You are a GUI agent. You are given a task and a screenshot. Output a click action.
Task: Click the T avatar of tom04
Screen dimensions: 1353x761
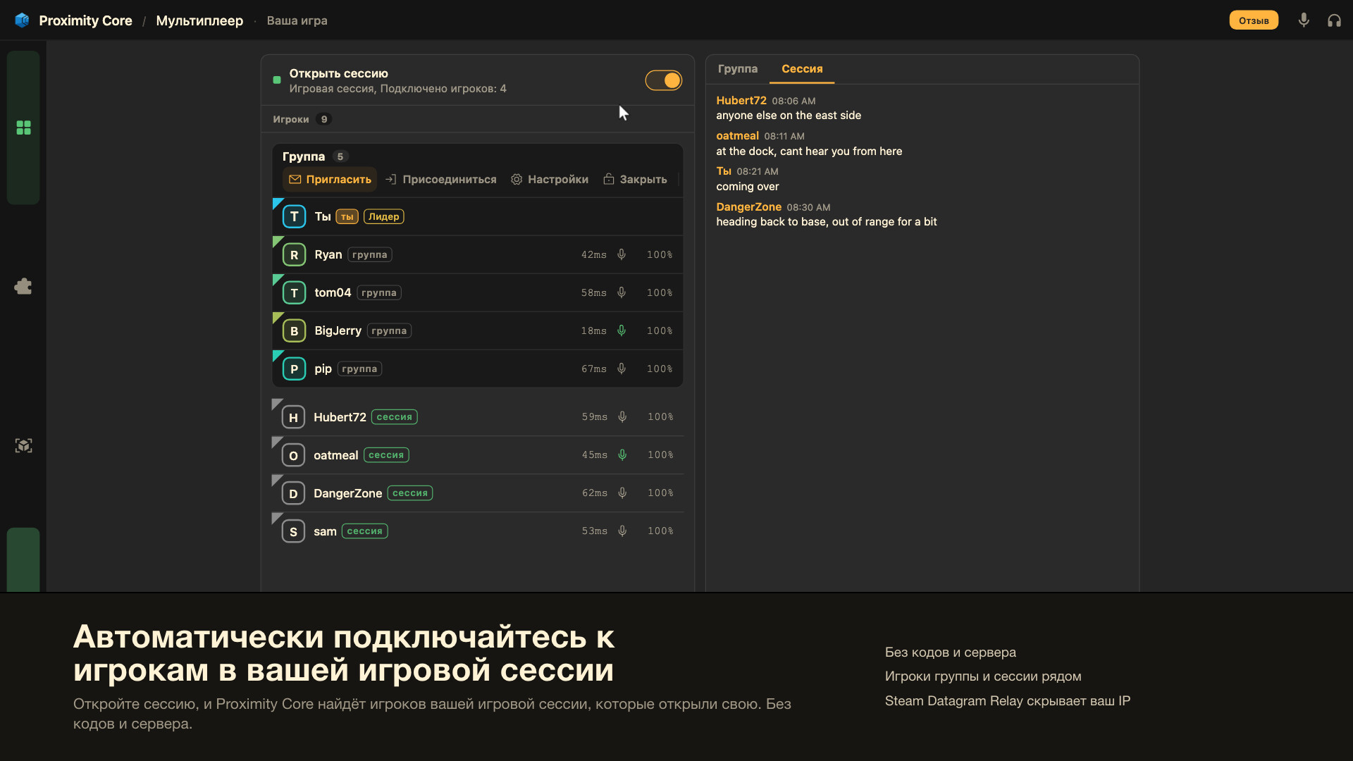tap(294, 292)
